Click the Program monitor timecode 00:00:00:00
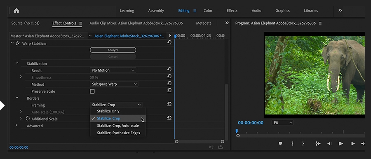This screenshot has height=159, width=371. 251,123
